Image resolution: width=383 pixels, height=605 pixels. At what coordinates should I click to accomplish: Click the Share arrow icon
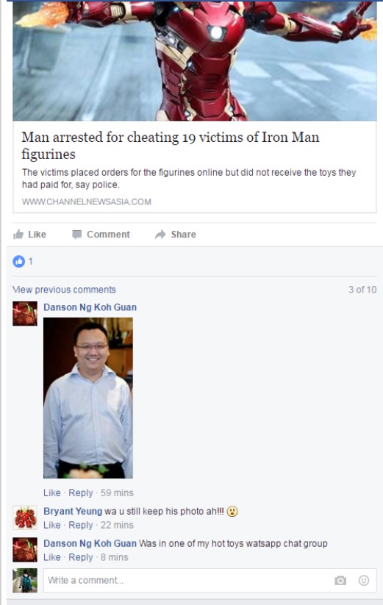point(160,235)
